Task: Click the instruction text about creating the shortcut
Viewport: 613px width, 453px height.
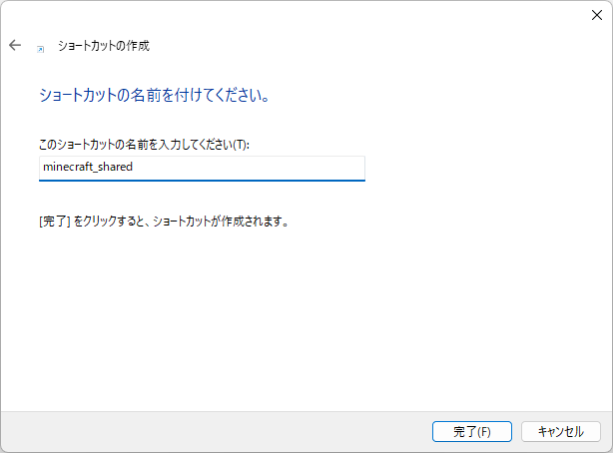Action: 180,222
